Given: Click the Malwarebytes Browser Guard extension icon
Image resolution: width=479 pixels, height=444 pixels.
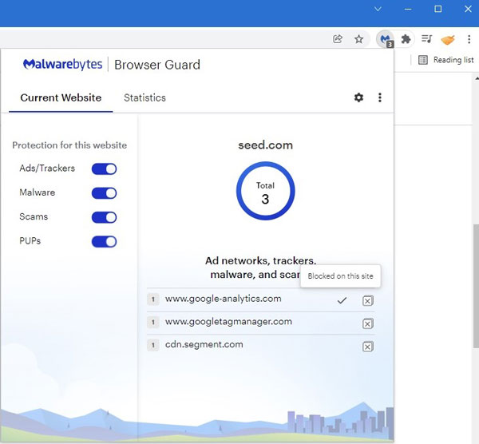Looking at the screenshot, I should 386,39.
